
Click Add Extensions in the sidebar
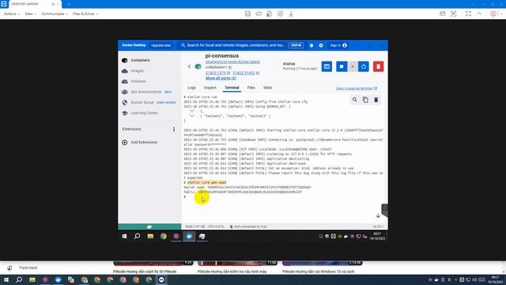pyautogui.click(x=144, y=142)
